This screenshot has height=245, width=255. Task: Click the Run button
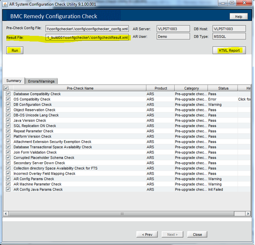click(15, 50)
